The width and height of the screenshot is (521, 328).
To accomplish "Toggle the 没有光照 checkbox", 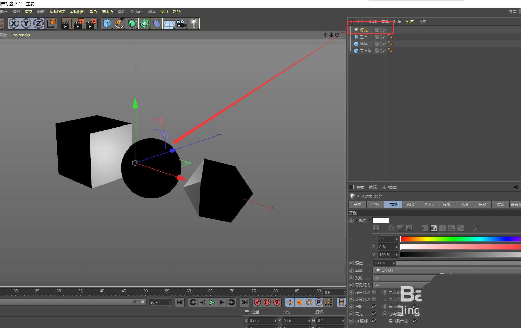I will click(374, 292).
